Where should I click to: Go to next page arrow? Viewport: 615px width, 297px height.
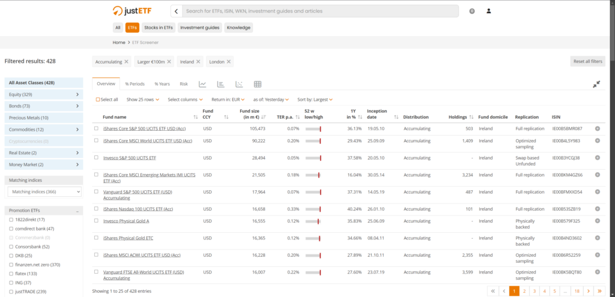click(589, 291)
